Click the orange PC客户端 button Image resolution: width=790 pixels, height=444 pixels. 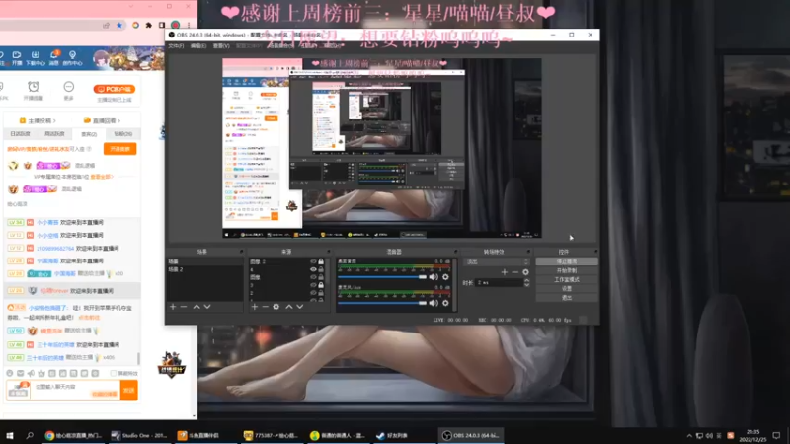click(x=115, y=89)
